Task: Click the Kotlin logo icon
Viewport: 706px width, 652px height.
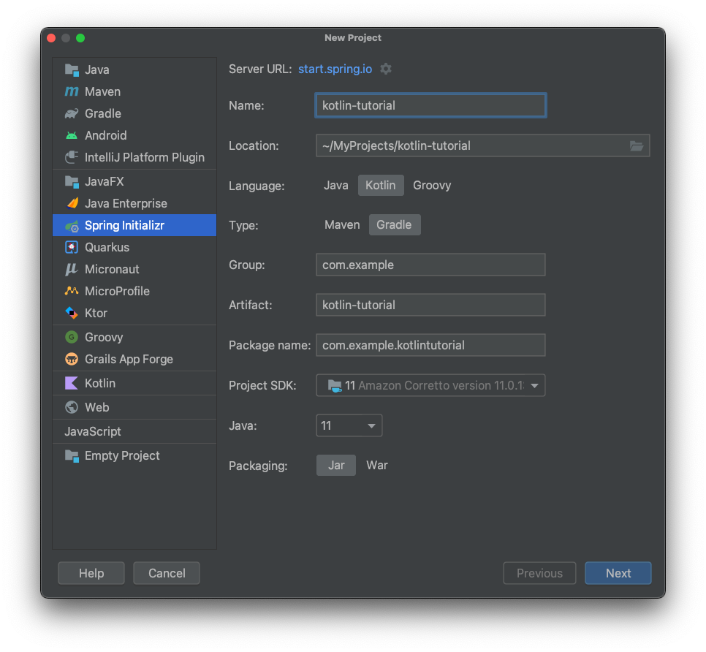Action: (x=72, y=383)
